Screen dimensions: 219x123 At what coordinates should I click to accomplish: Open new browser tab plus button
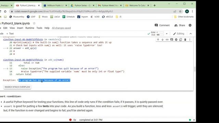[154, 5]
